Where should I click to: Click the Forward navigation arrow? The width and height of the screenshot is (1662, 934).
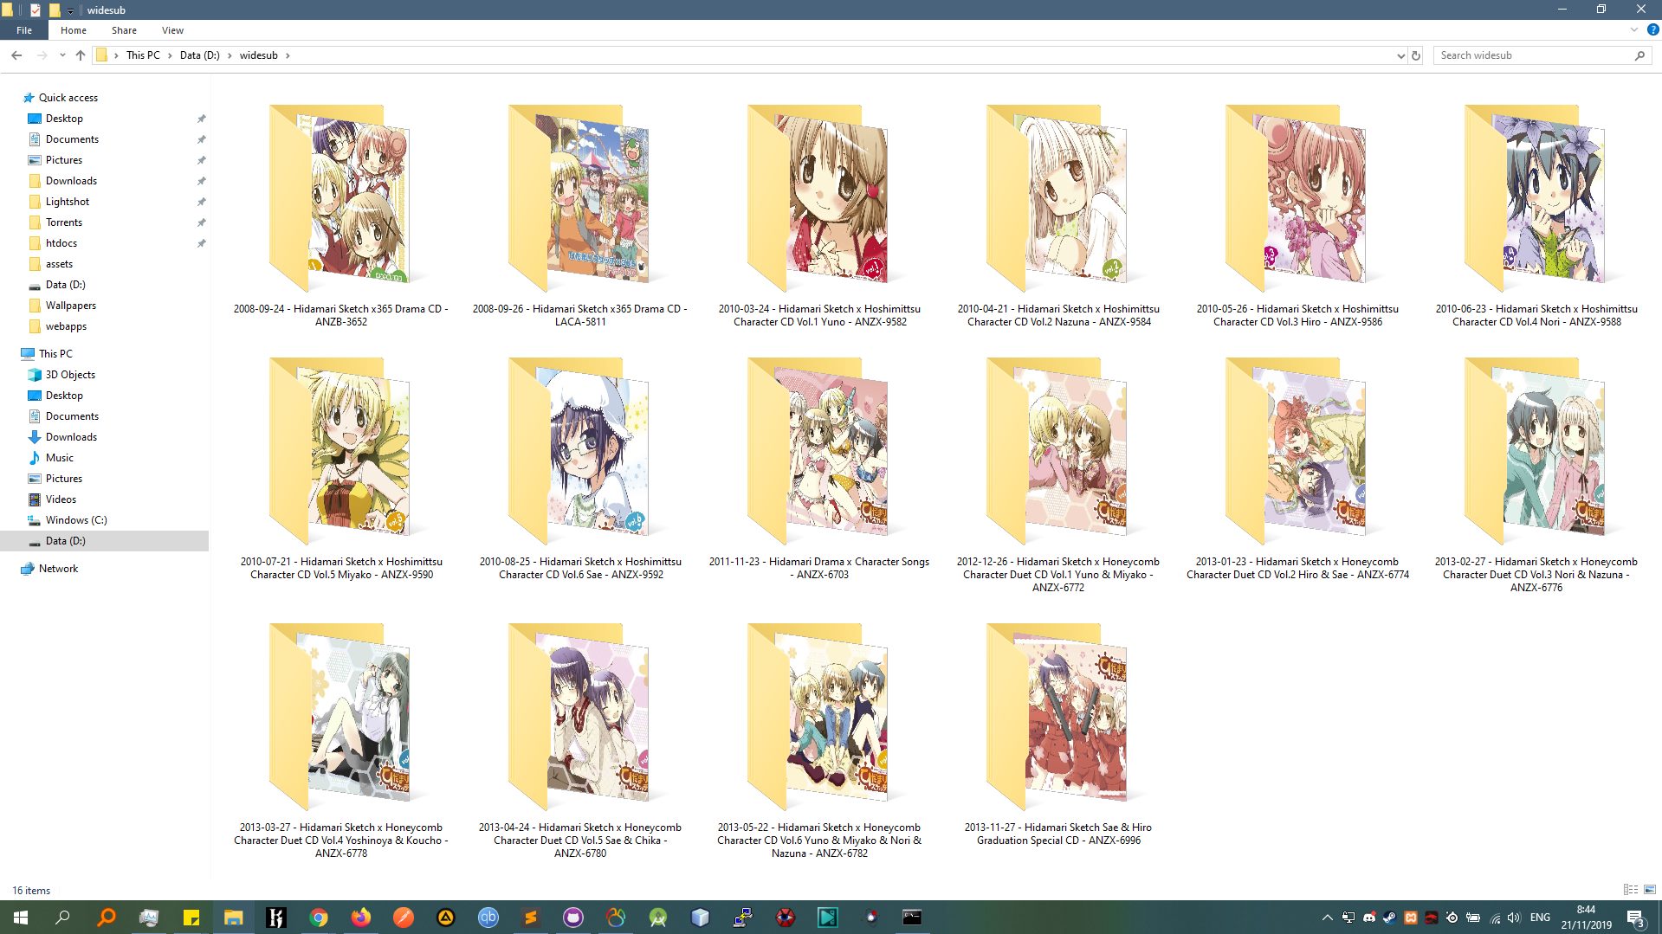point(42,55)
